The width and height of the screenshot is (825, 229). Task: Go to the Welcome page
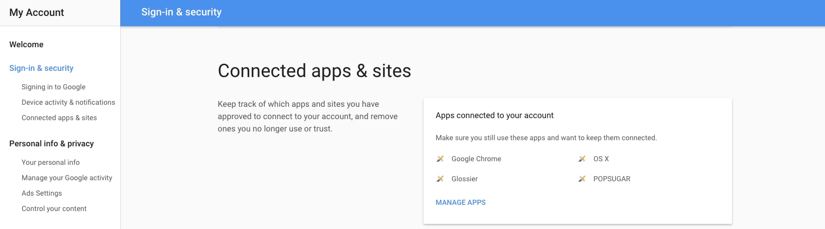click(x=26, y=45)
